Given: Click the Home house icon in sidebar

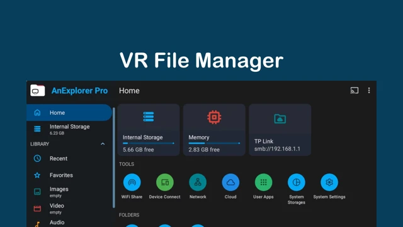Looking at the screenshot, I should (x=37, y=112).
